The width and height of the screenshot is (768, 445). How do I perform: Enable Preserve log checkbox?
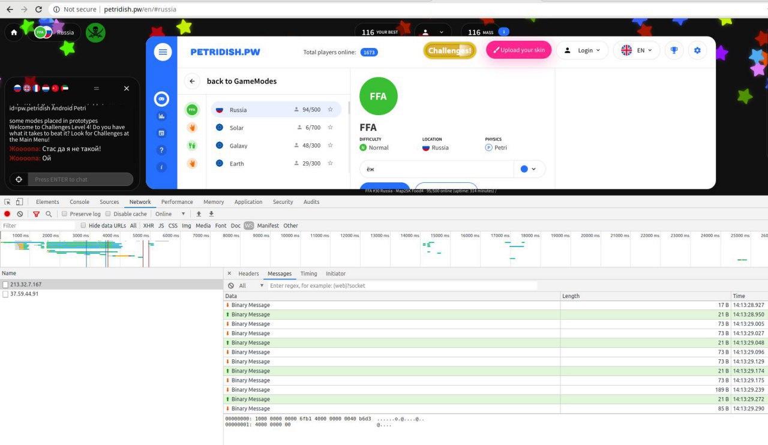65,214
